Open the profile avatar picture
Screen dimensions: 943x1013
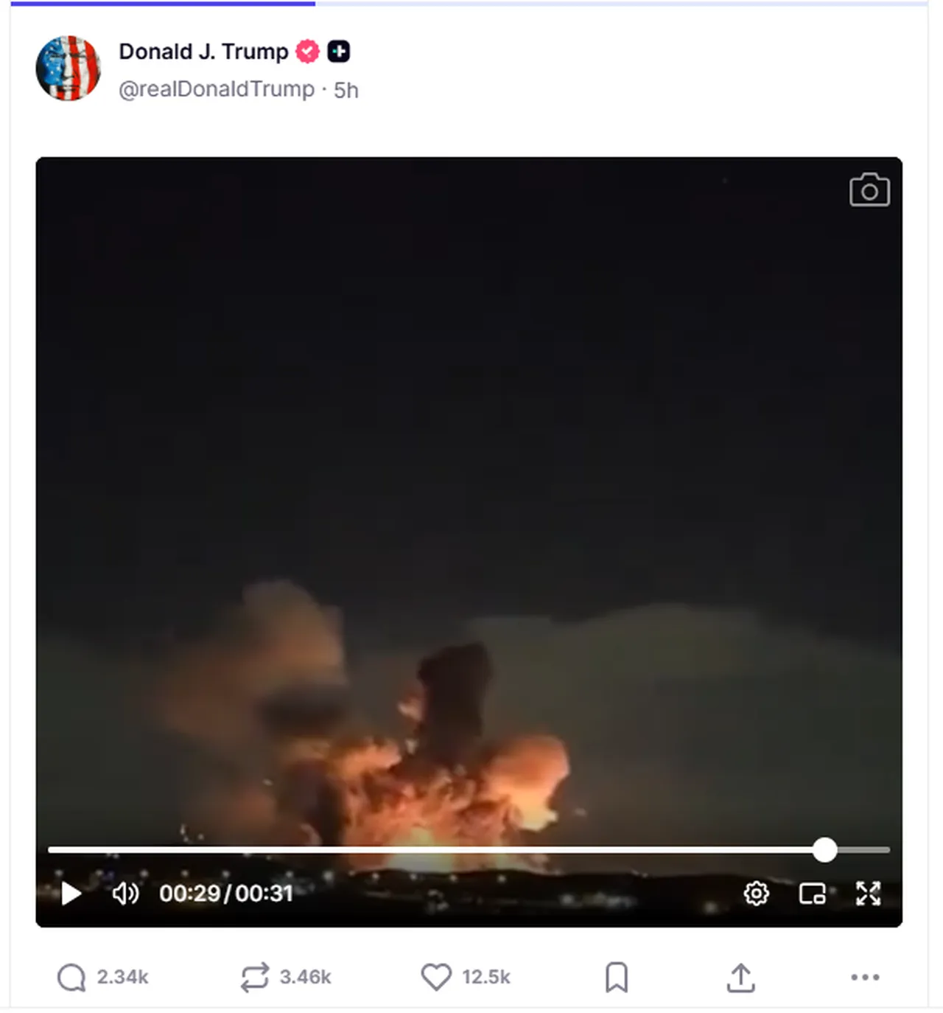tap(68, 68)
